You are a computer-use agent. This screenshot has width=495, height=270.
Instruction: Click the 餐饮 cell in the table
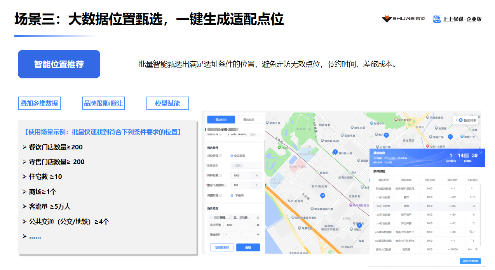(406, 197)
